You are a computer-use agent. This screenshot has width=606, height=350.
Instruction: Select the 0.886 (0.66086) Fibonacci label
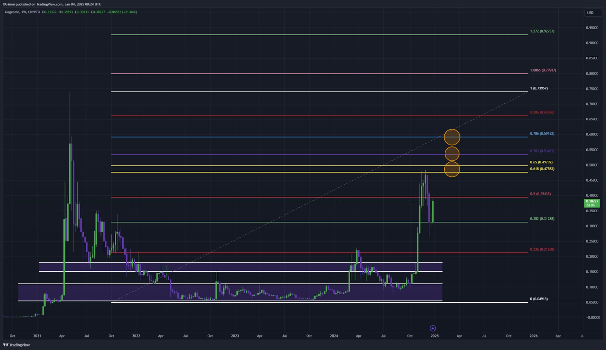[x=542, y=112]
